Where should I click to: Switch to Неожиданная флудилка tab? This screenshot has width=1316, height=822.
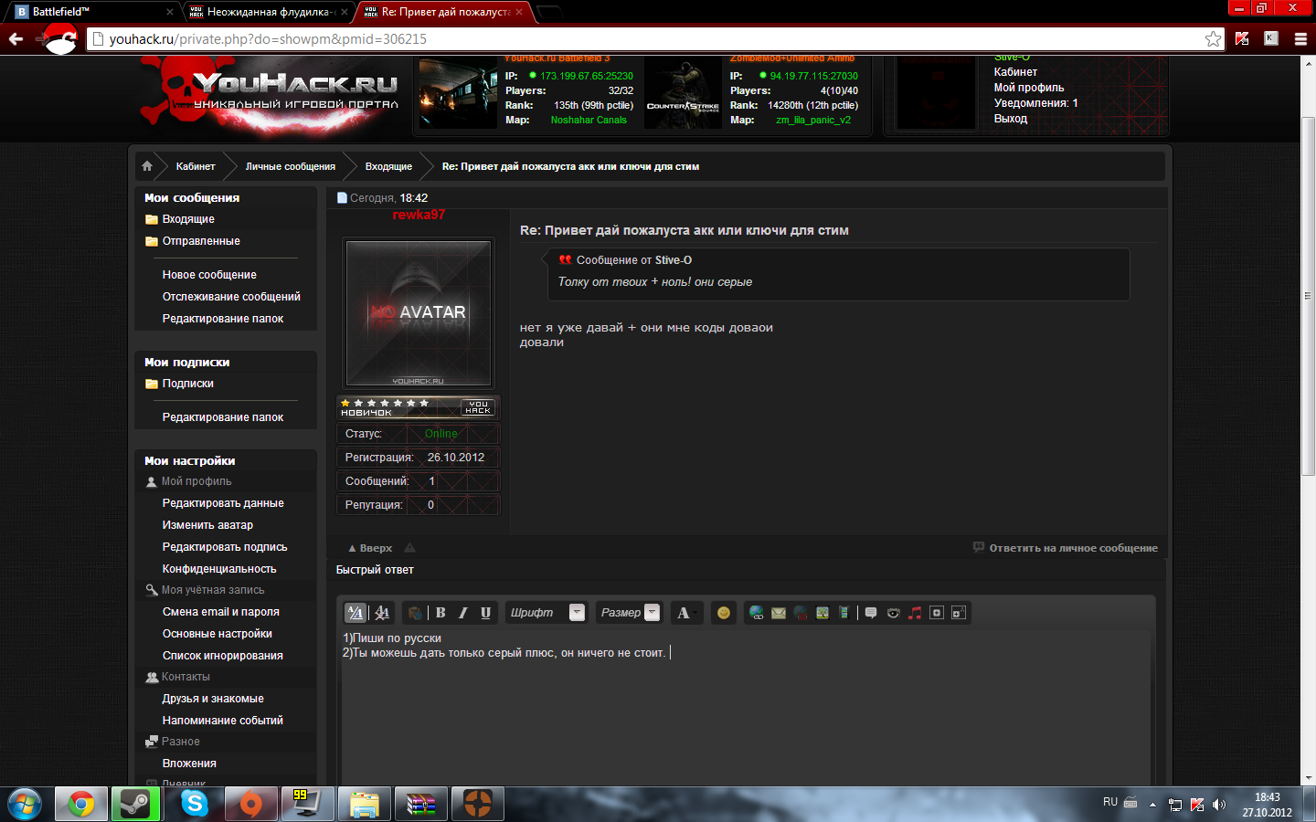point(269,12)
